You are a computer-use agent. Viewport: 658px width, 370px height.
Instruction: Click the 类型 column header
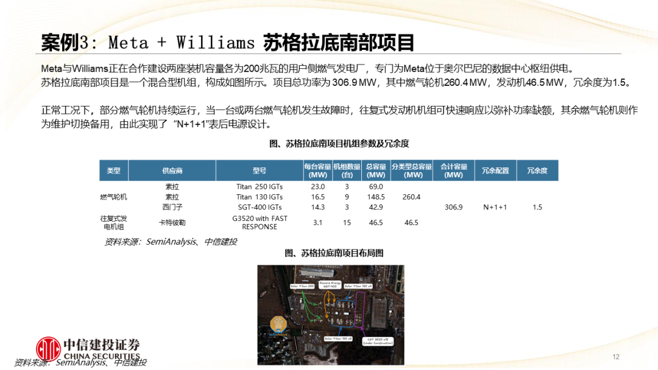114,170
